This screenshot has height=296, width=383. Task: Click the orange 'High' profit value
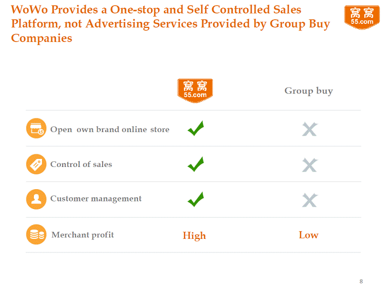click(x=194, y=235)
